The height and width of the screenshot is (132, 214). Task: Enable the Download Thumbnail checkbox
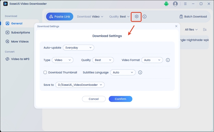45,73
